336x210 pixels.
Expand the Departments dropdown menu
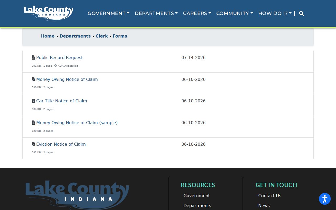coord(156,13)
